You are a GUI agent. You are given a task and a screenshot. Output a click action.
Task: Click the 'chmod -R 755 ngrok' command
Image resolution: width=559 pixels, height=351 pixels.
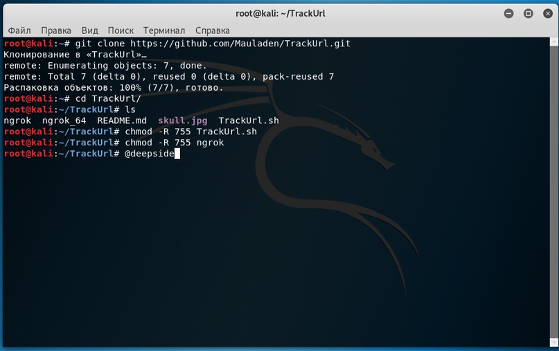point(175,143)
